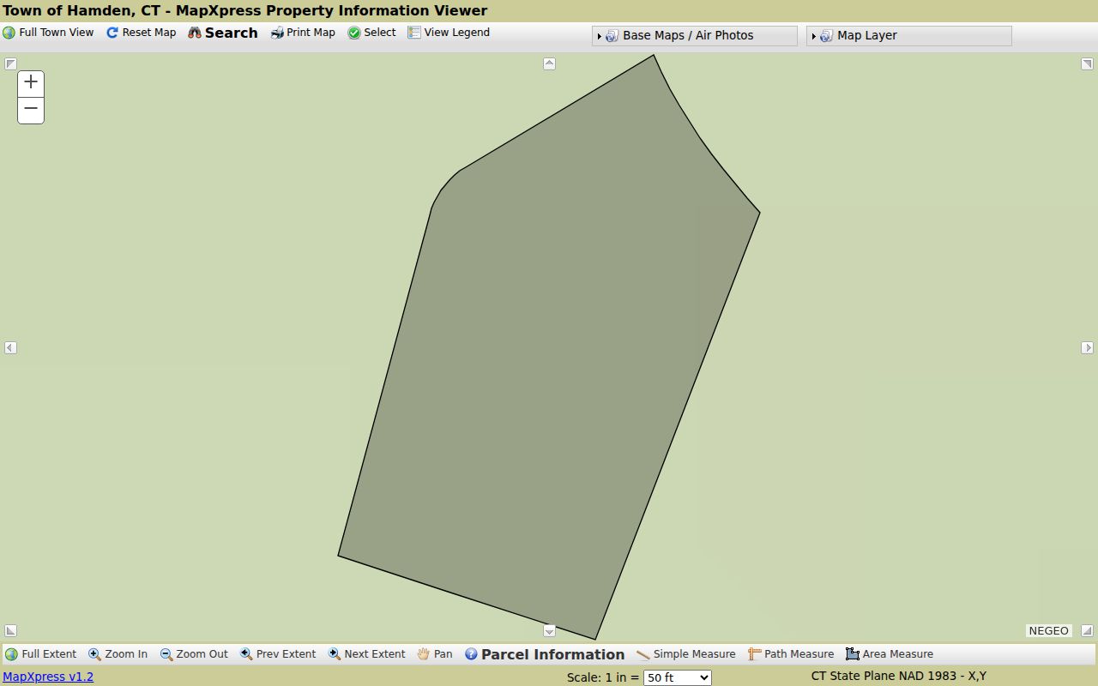Zoom out using the minus button
1098x686 pixels.
point(31,110)
